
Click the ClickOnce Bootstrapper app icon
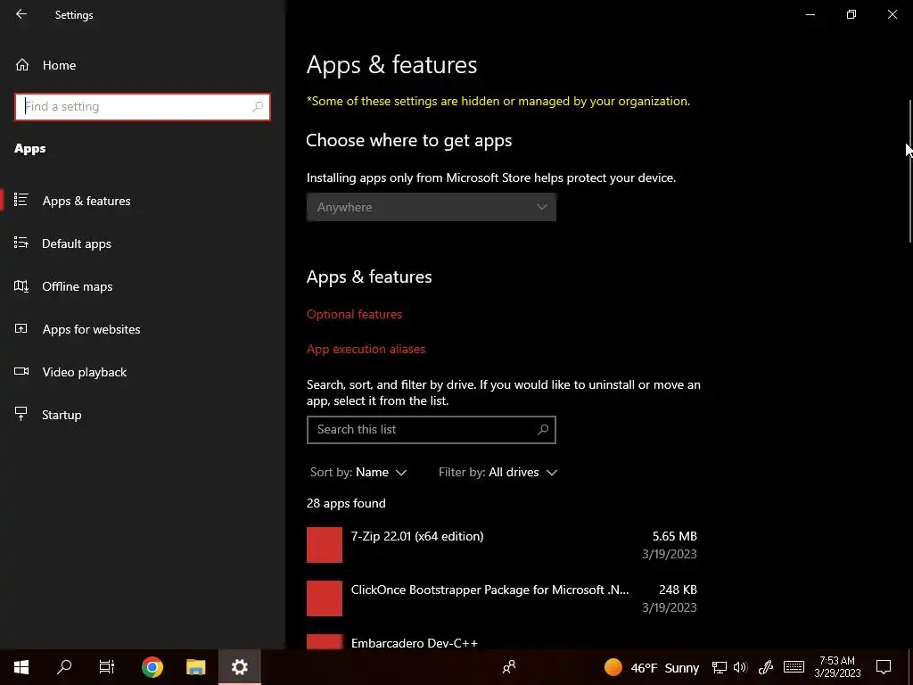[x=325, y=598]
